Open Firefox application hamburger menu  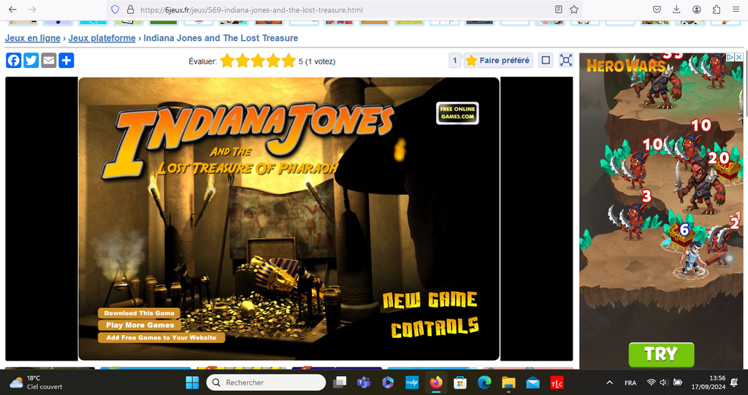[735, 9]
